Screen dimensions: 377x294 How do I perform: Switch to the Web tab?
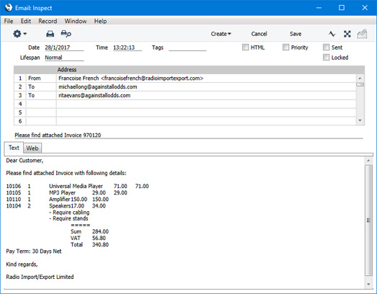(x=32, y=148)
